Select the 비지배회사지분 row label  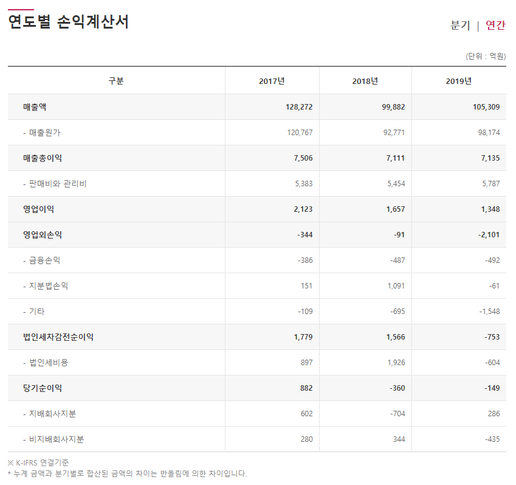53,439
